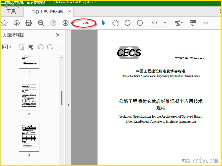Click the Standard of China Association line
222x166 pixels.
(161, 76)
